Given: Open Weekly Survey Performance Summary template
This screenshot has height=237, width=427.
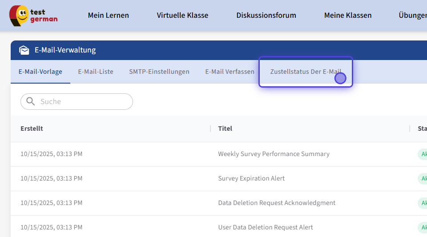Looking at the screenshot, I should tap(274, 154).
